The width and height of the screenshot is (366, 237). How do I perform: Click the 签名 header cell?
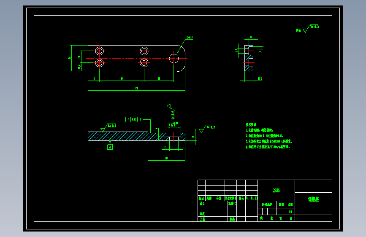[241, 198]
